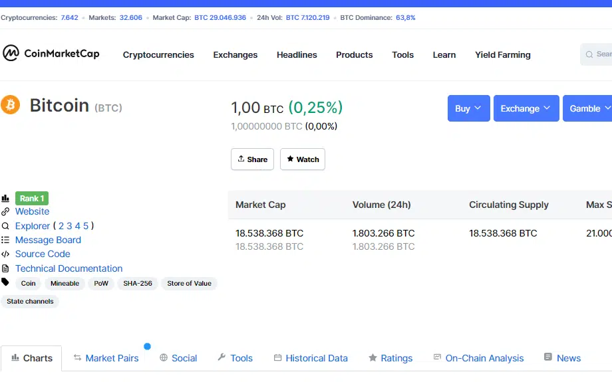
Task: Click the State channels tag
Action: [x=30, y=302]
